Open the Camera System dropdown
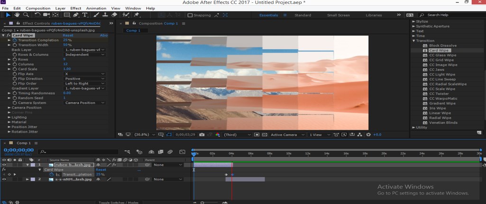This screenshot has height=204, width=486. (85, 103)
